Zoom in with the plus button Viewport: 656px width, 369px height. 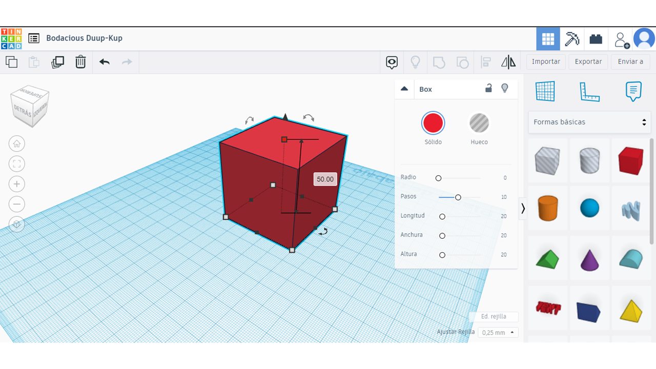17,184
